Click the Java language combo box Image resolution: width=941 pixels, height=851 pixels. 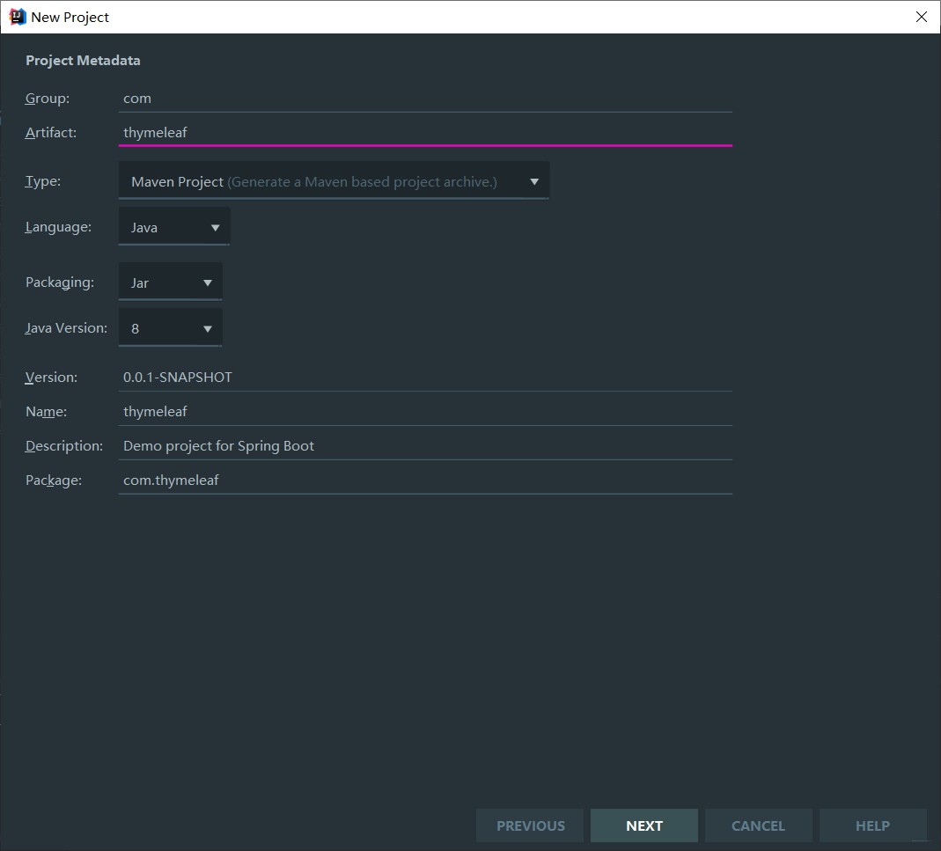click(x=174, y=226)
